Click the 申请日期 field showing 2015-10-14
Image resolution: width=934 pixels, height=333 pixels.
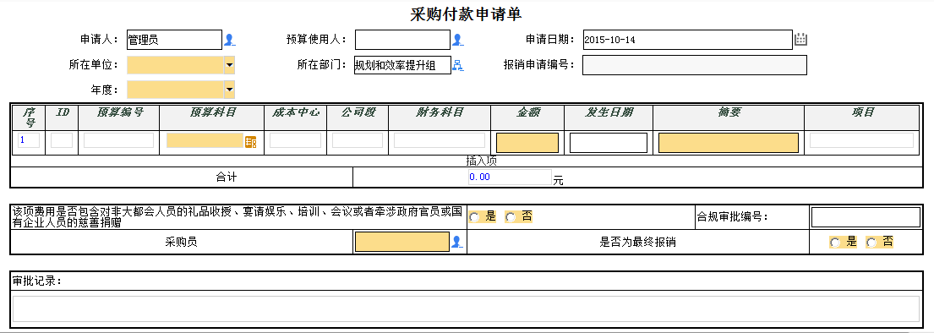coord(688,40)
